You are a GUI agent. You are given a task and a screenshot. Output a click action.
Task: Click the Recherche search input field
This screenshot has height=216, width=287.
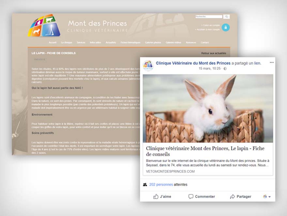pos(209,17)
